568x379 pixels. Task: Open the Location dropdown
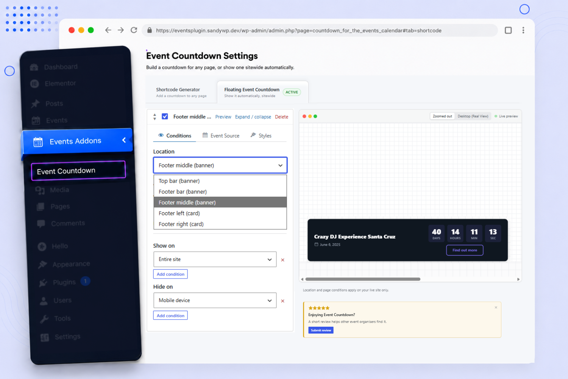220,165
